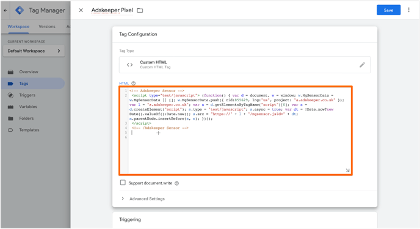Image resolution: width=420 pixels, height=229 pixels.
Task: Click the Variables icon in sidebar
Action: 10,107
